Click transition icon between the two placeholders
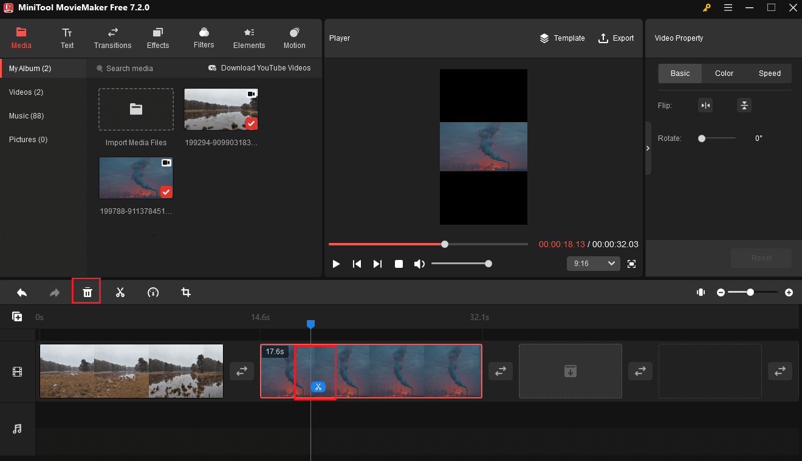The image size is (802, 461). click(x=640, y=371)
